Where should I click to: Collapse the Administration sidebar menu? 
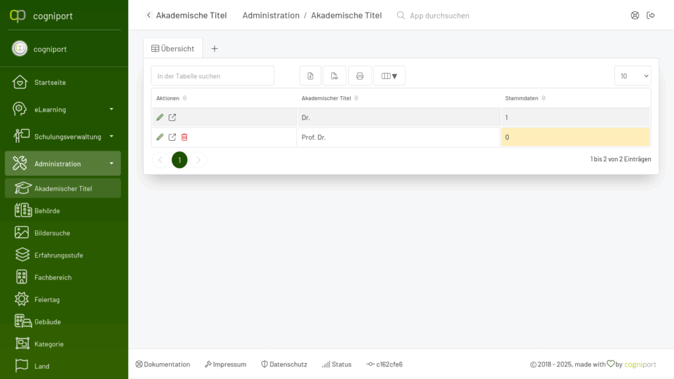(x=63, y=164)
